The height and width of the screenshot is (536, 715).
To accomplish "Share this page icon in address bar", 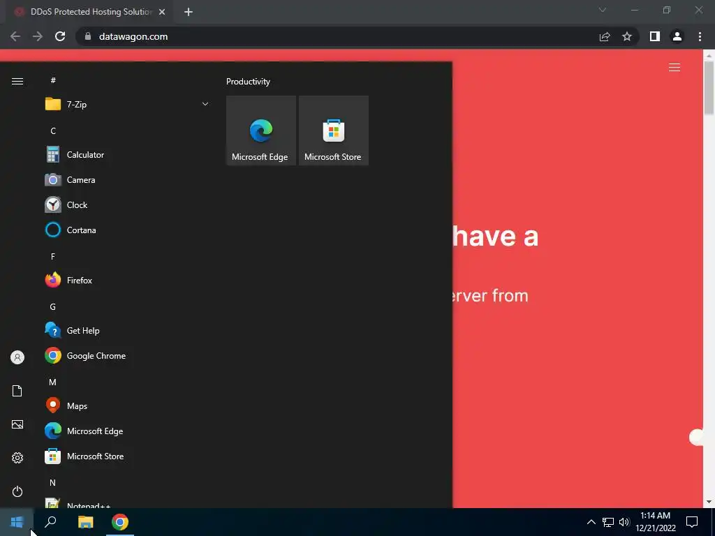I will pos(605,36).
